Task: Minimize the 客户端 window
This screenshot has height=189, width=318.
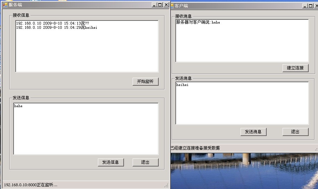Action: (x=305, y=6)
